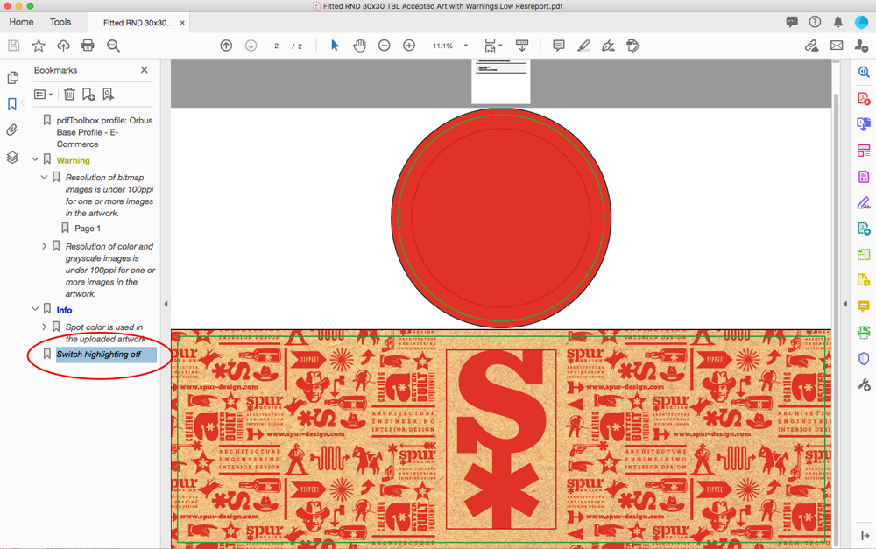
Task: Open the page thumbnails panel
Action: (x=12, y=78)
